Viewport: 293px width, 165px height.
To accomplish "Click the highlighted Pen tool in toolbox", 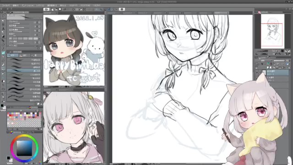I will (3, 53).
